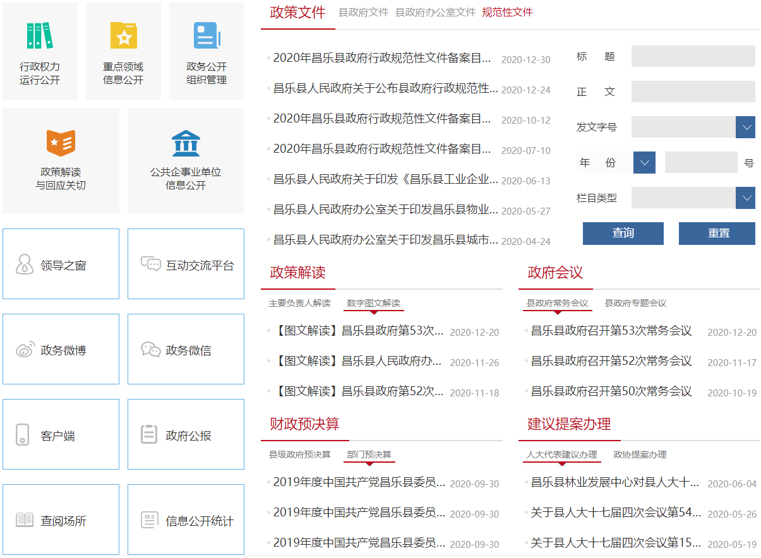Switch to 县政府专题会议 tab
761x558 pixels.
pos(635,303)
